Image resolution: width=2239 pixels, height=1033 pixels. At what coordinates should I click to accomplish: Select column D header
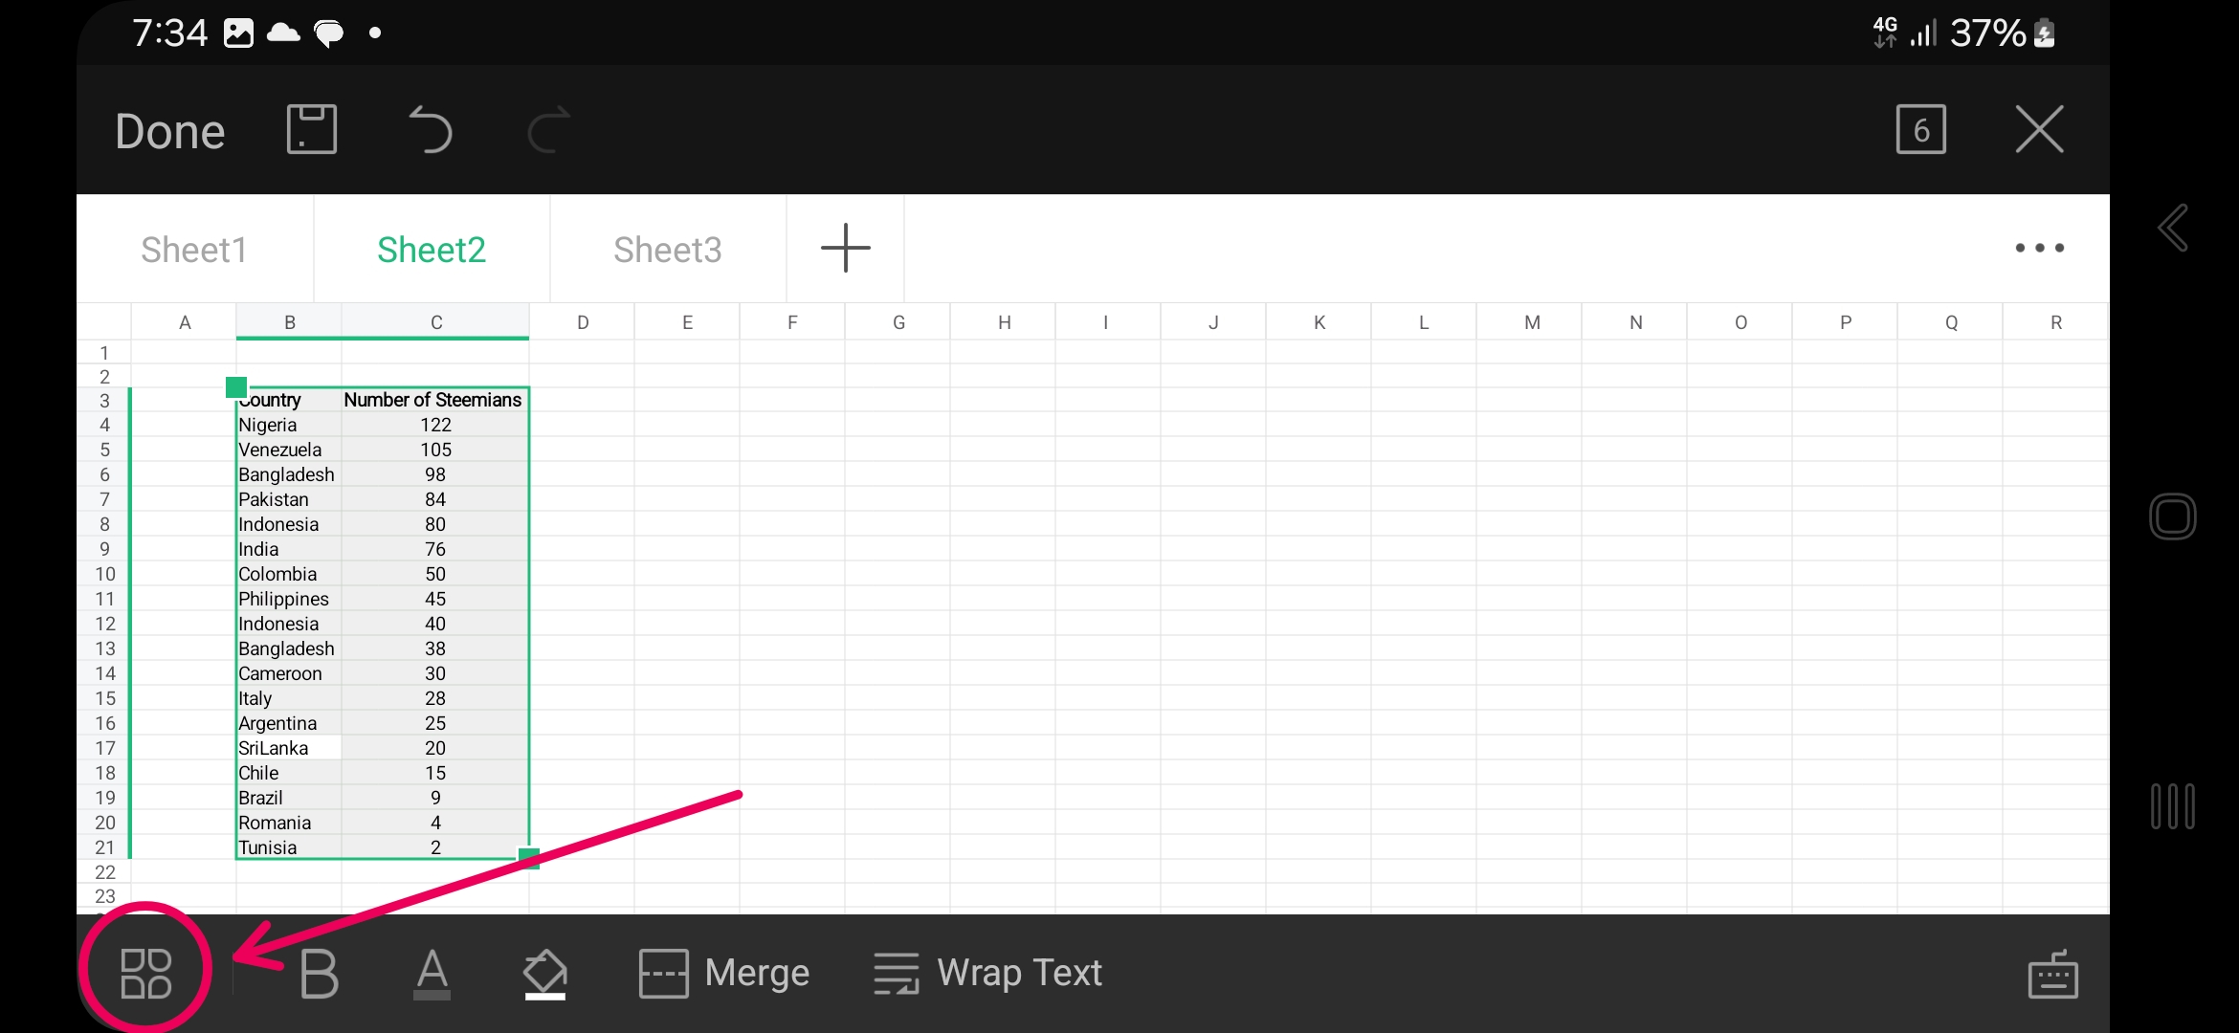582,322
